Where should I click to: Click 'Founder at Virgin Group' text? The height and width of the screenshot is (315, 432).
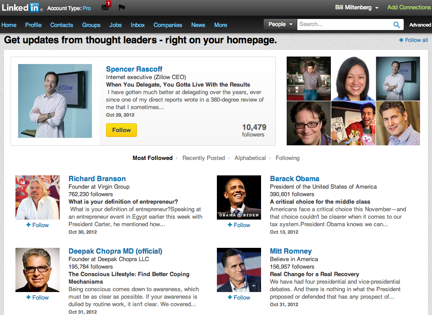[99, 187]
